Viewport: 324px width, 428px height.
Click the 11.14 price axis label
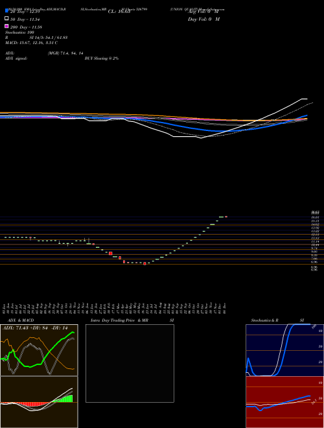point(315,242)
